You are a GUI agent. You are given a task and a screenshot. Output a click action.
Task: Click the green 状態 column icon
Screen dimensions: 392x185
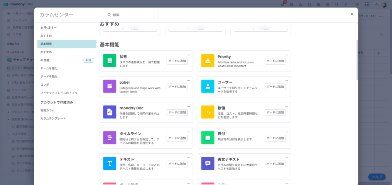(x=109, y=61)
